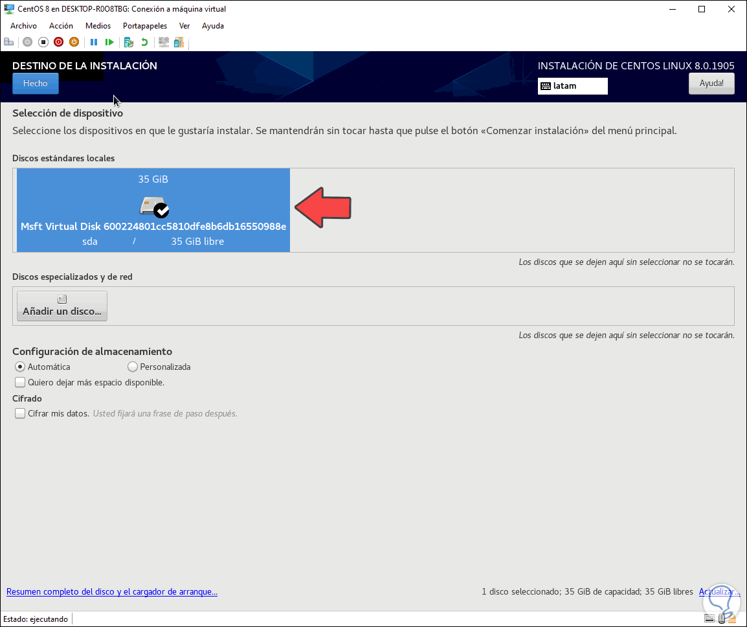Maximize the virtual machine connection window
This screenshot has width=747, height=627.
(x=702, y=9)
